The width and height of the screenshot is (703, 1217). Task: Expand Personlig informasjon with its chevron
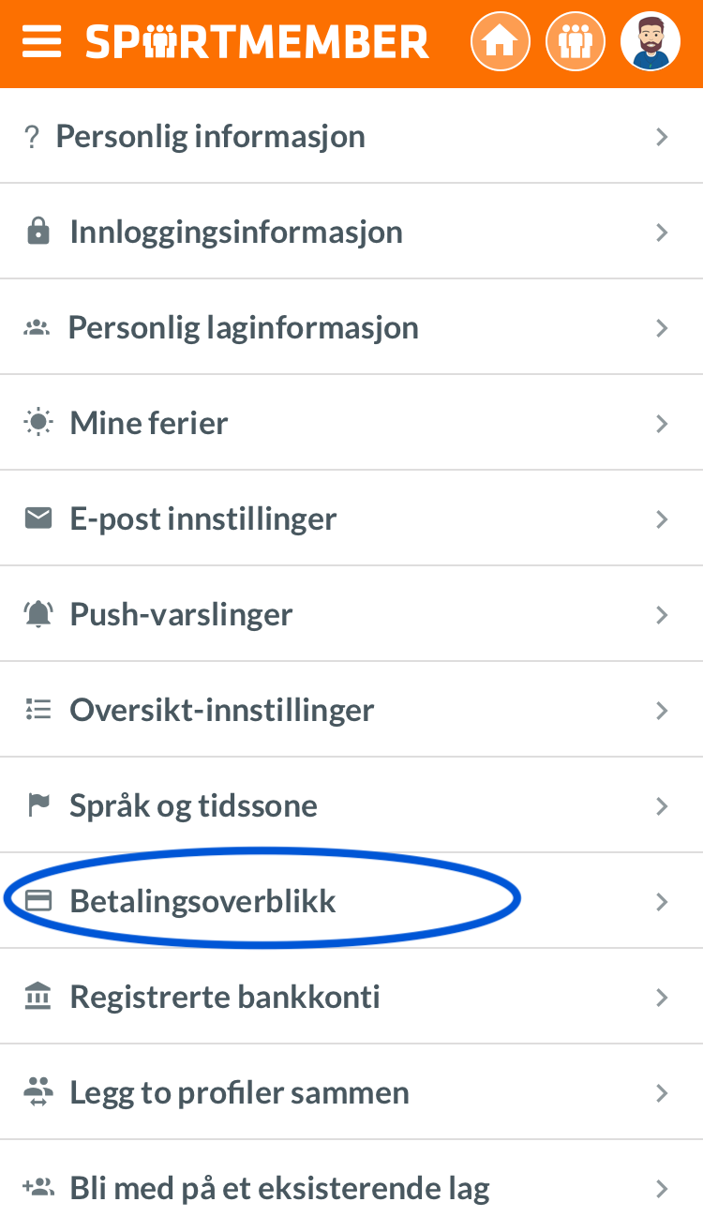(x=662, y=137)
